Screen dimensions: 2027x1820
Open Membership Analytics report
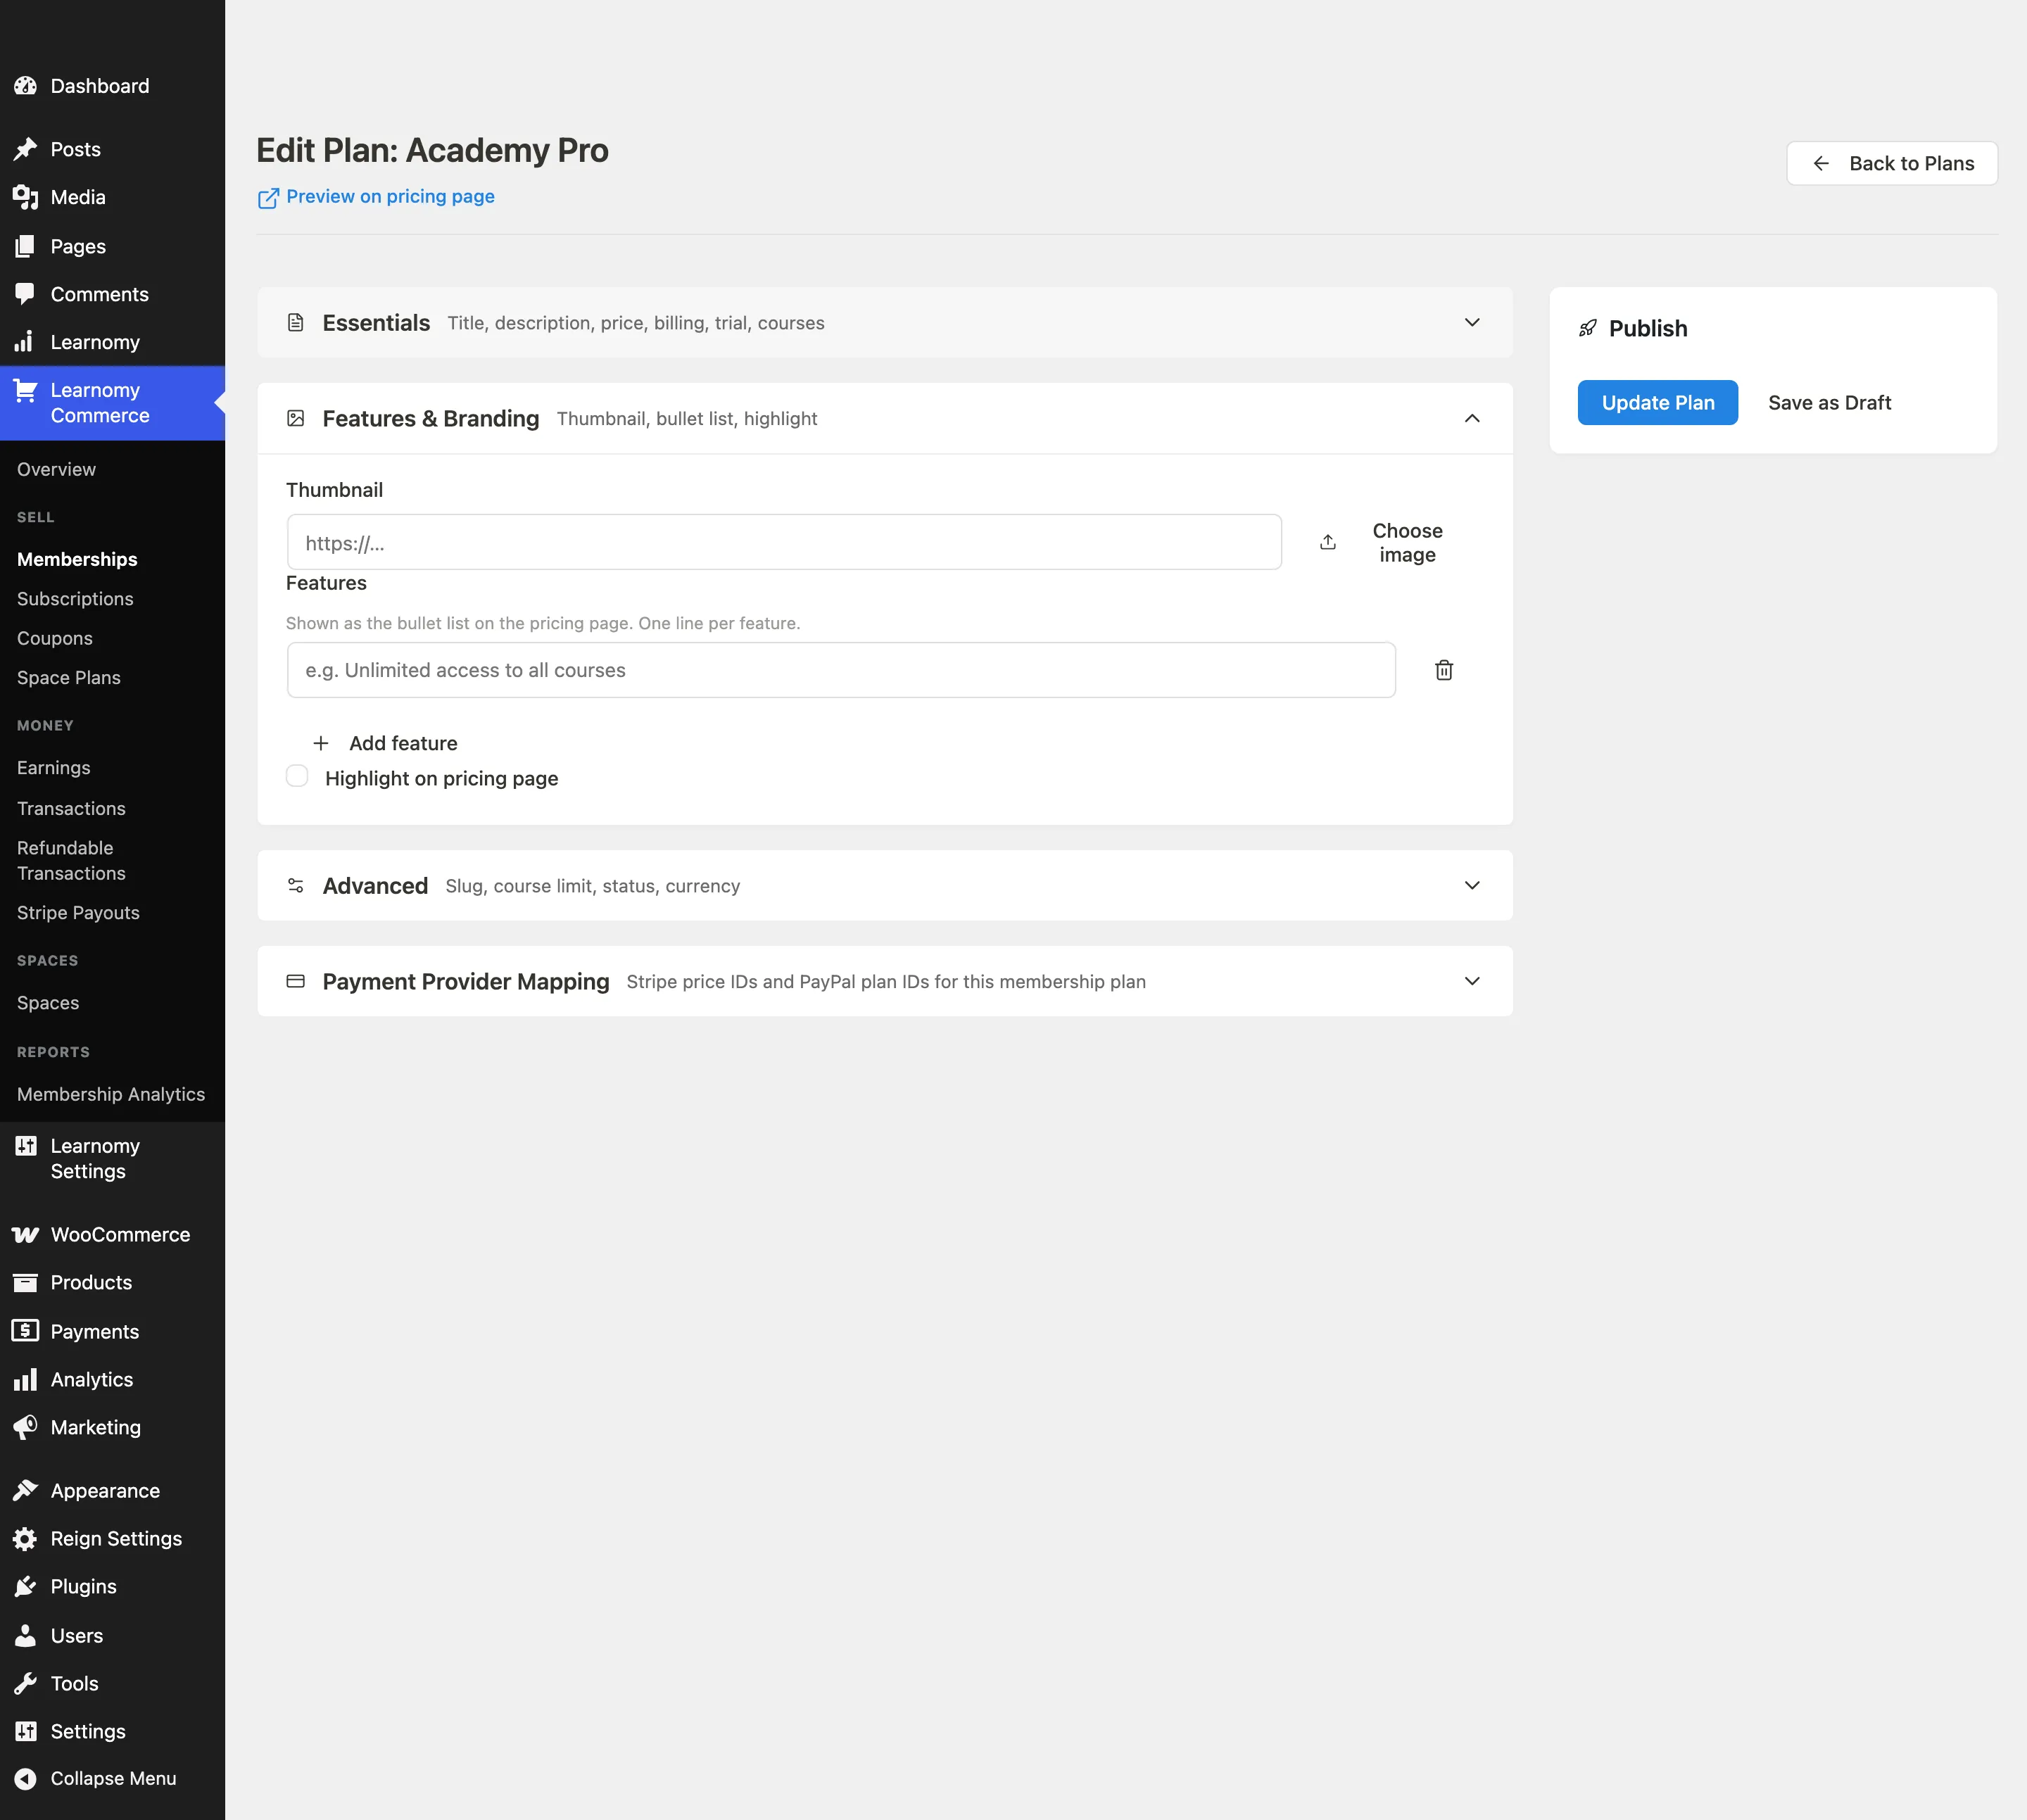click(x=111, y=1095)
